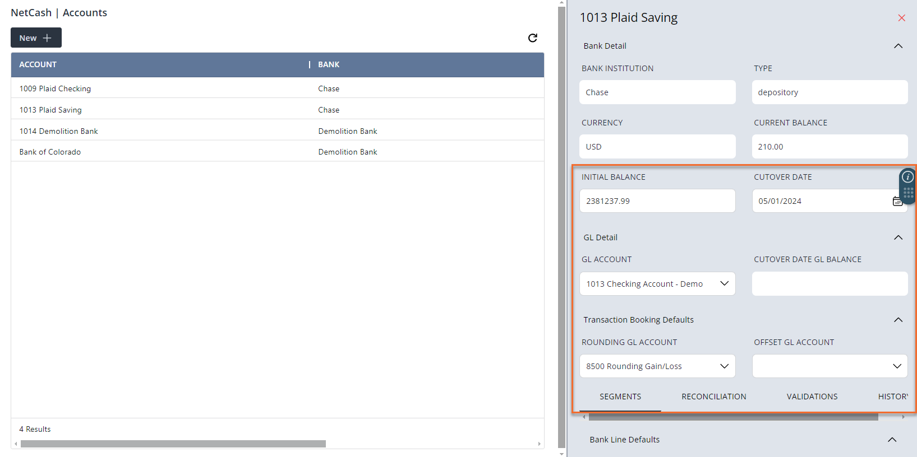917x457 pixels.
Task: Click the info icon on right edge
Action: click(x=907, y=177)
